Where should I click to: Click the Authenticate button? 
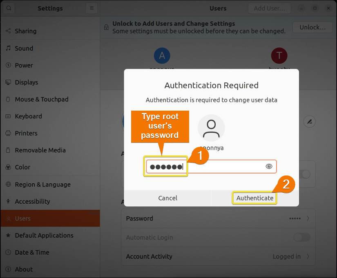tap(255, 198)
